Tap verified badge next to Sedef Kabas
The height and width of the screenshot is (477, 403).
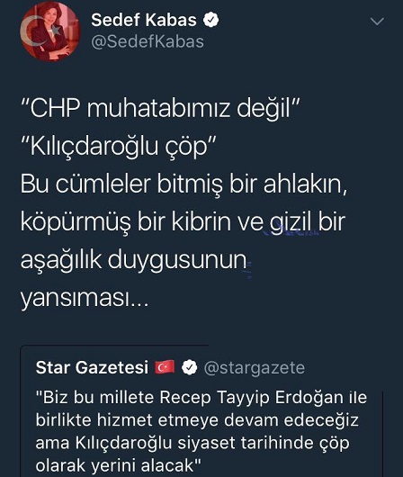(x=211, y=21)
